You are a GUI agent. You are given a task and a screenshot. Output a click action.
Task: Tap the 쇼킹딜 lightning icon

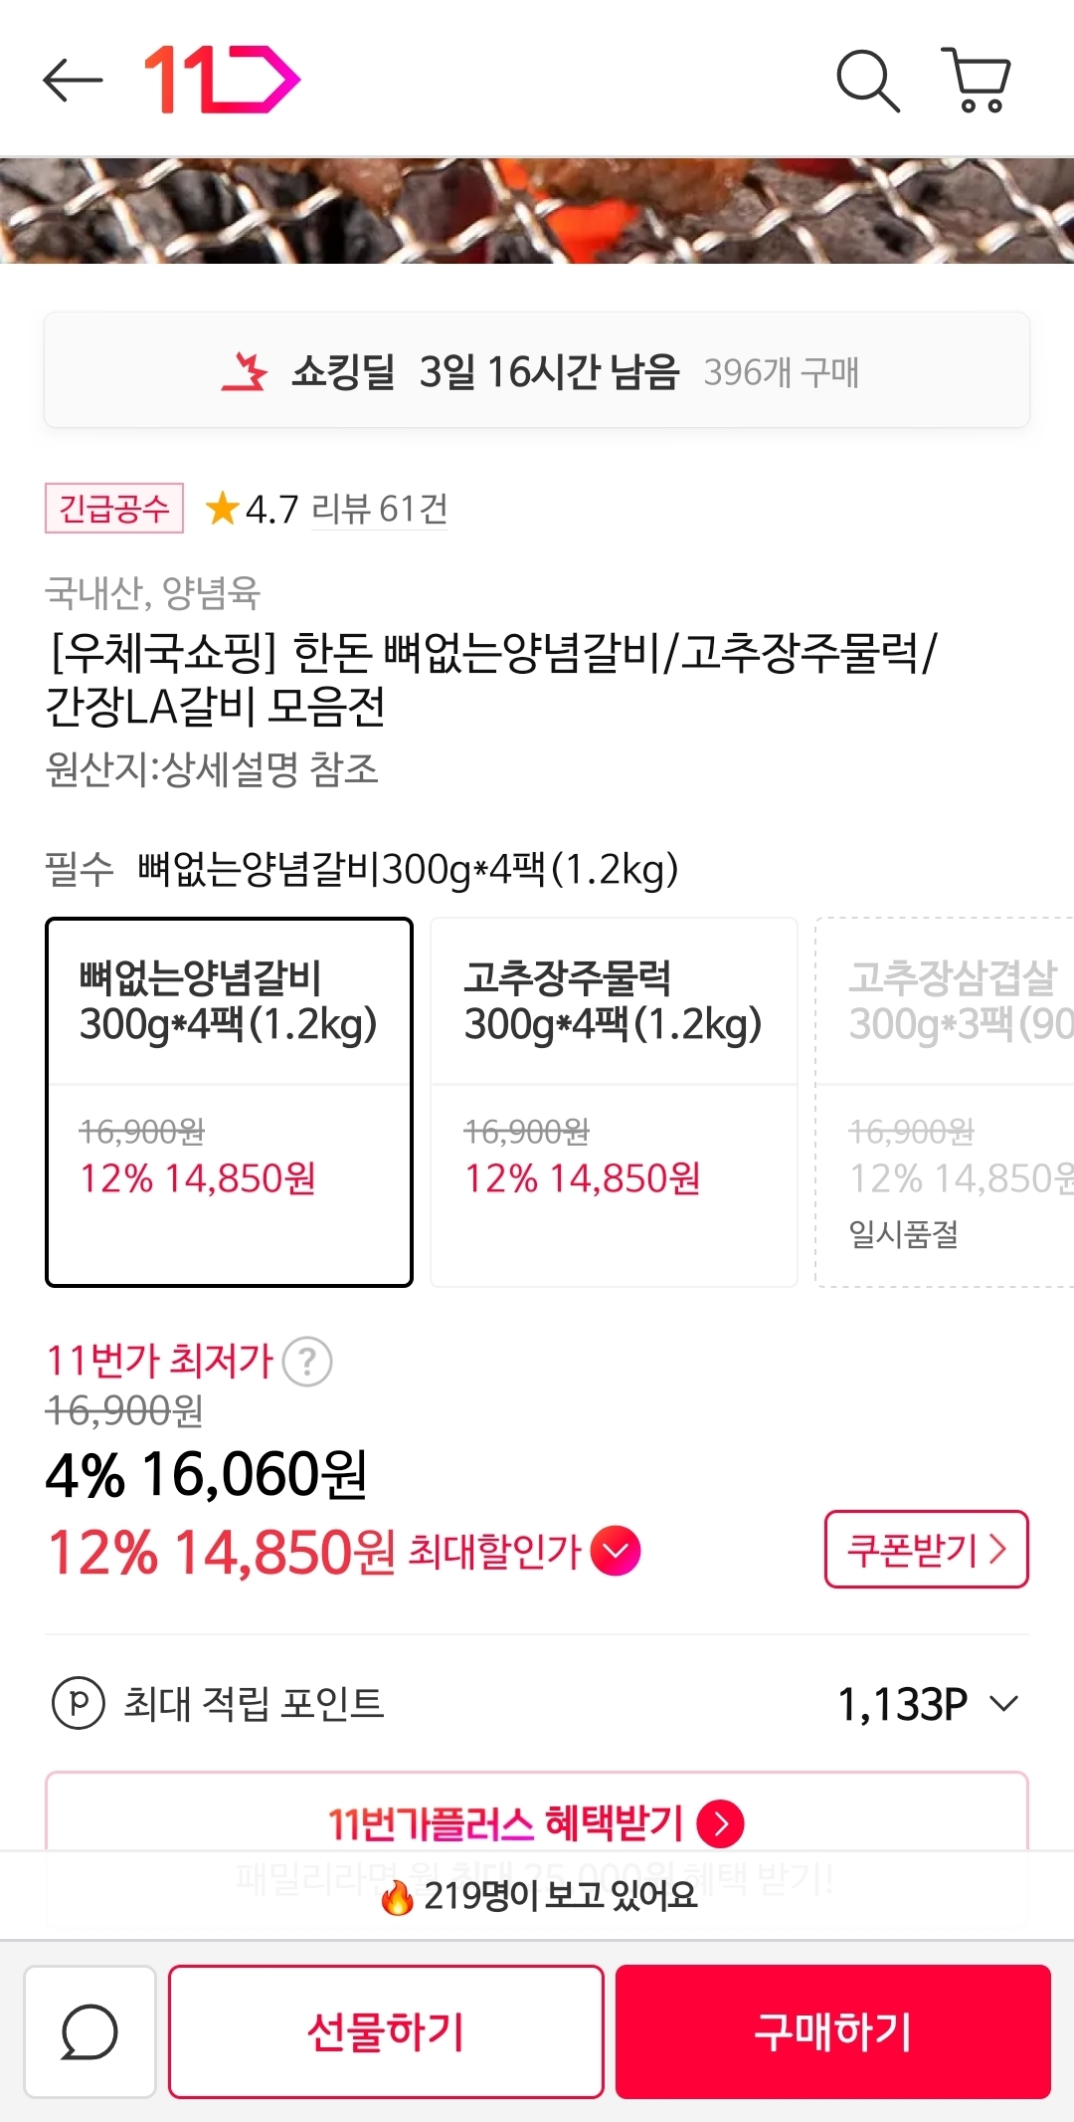[245, 371]
